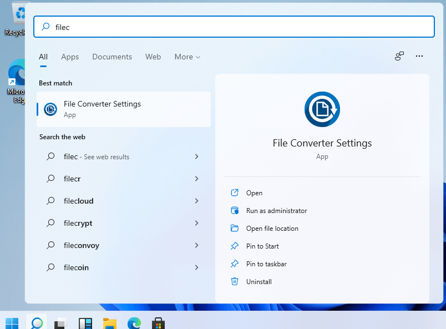Click magnifier icon beside filecr suggestion
Viewport: 446px width, 329px height.
click(x=50, y=179)
